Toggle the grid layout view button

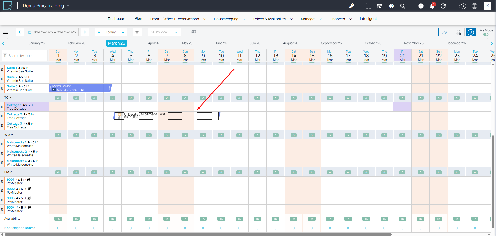[458, 32]
